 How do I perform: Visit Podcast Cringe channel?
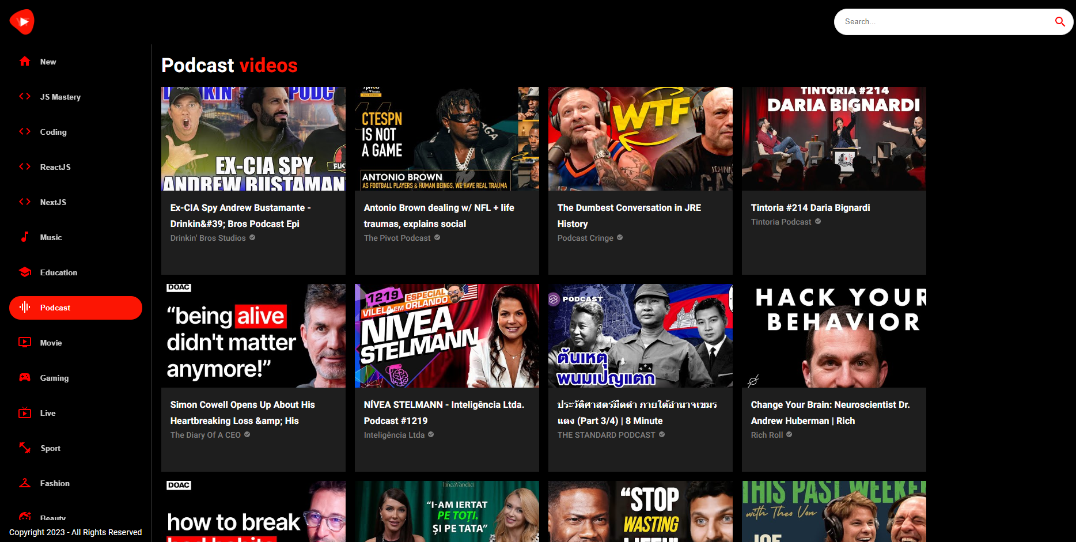click(x=585, y=238)
